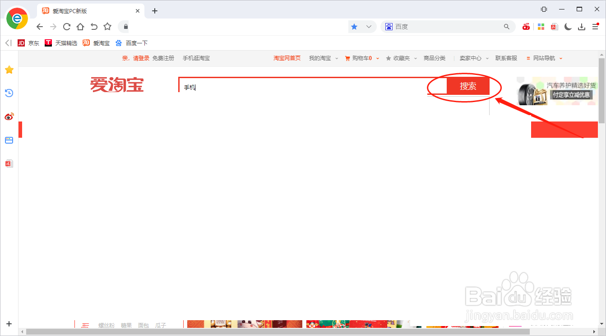Open the downloads icon
The height and width of the screenshot is (336, 606).
point(582,27)
